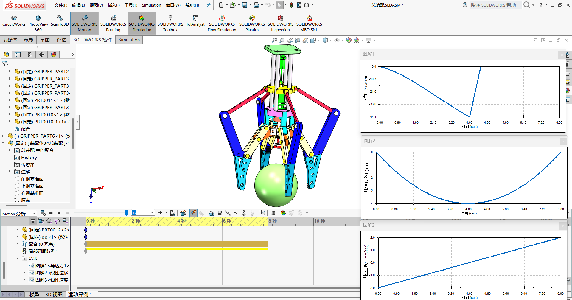This screenshot has height=300, width=572.
Task: Add a motor to the study
Action: (212, 213)
